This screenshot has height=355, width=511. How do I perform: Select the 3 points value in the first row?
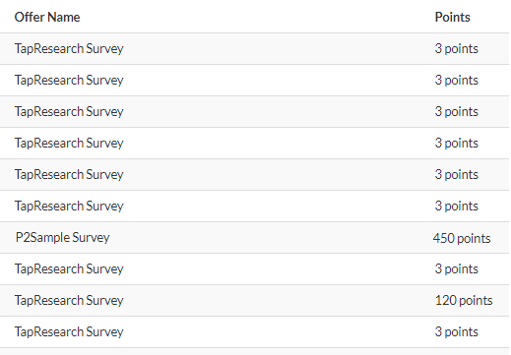pos(457,48)
